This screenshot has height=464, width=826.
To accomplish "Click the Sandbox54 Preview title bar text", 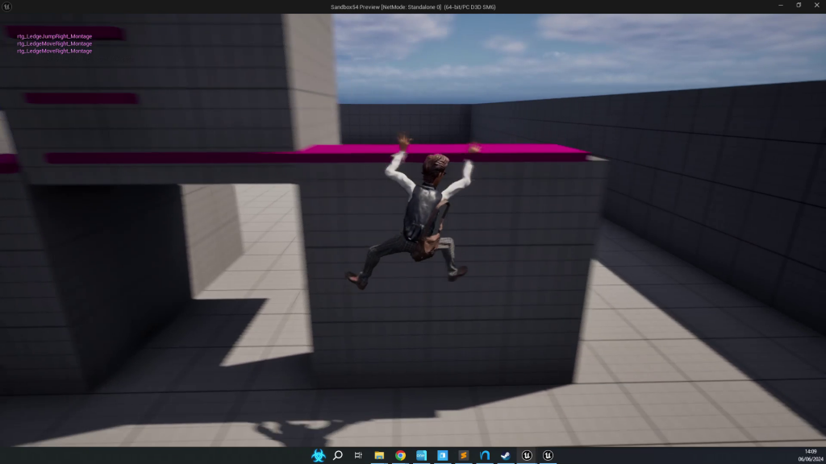I will click(412, 6).
